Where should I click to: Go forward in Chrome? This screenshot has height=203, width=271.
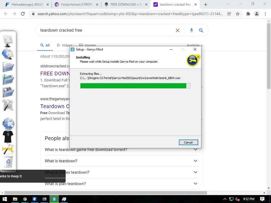point(14,14)
